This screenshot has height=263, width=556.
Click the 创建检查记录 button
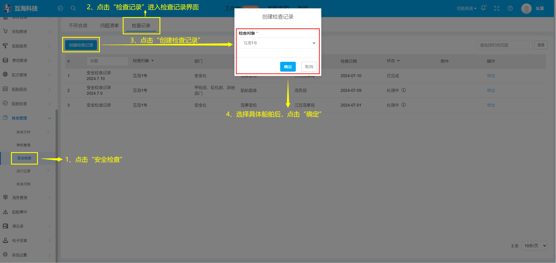coord(81,45)
